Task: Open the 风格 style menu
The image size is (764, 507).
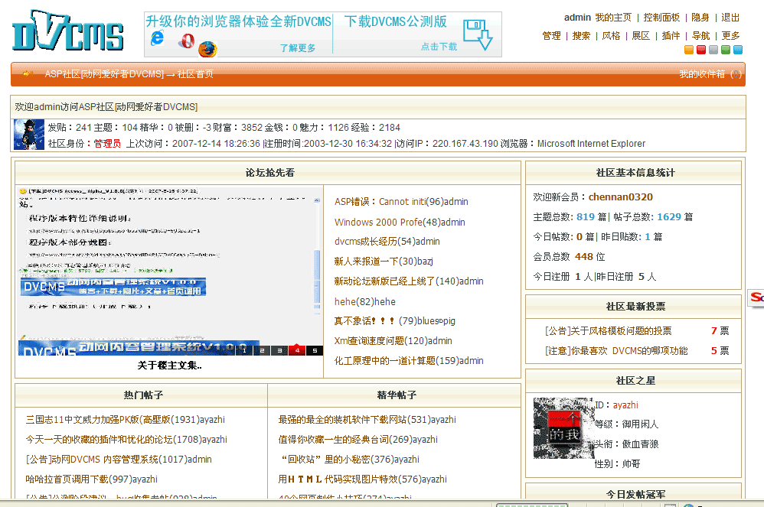Action: pos(611,35)
